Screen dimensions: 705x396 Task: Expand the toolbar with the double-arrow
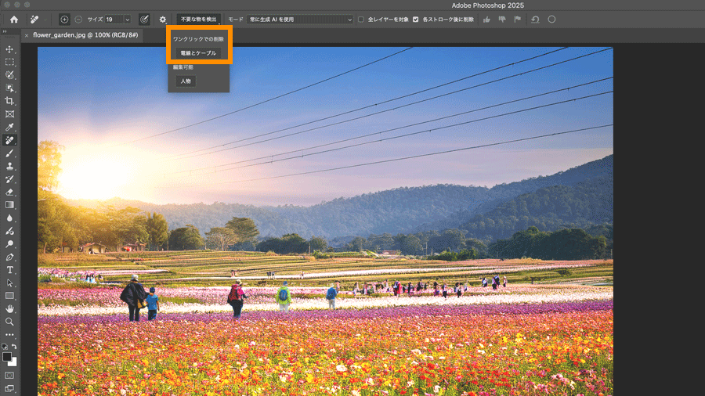pos(5,31)
